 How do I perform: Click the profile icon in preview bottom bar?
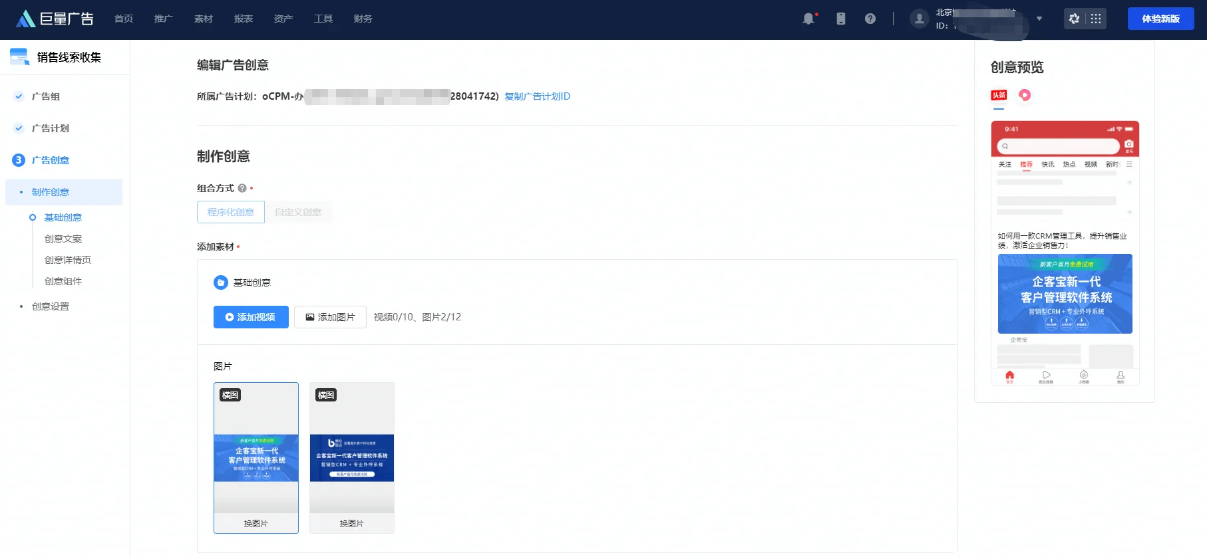tap(1121, 376)
